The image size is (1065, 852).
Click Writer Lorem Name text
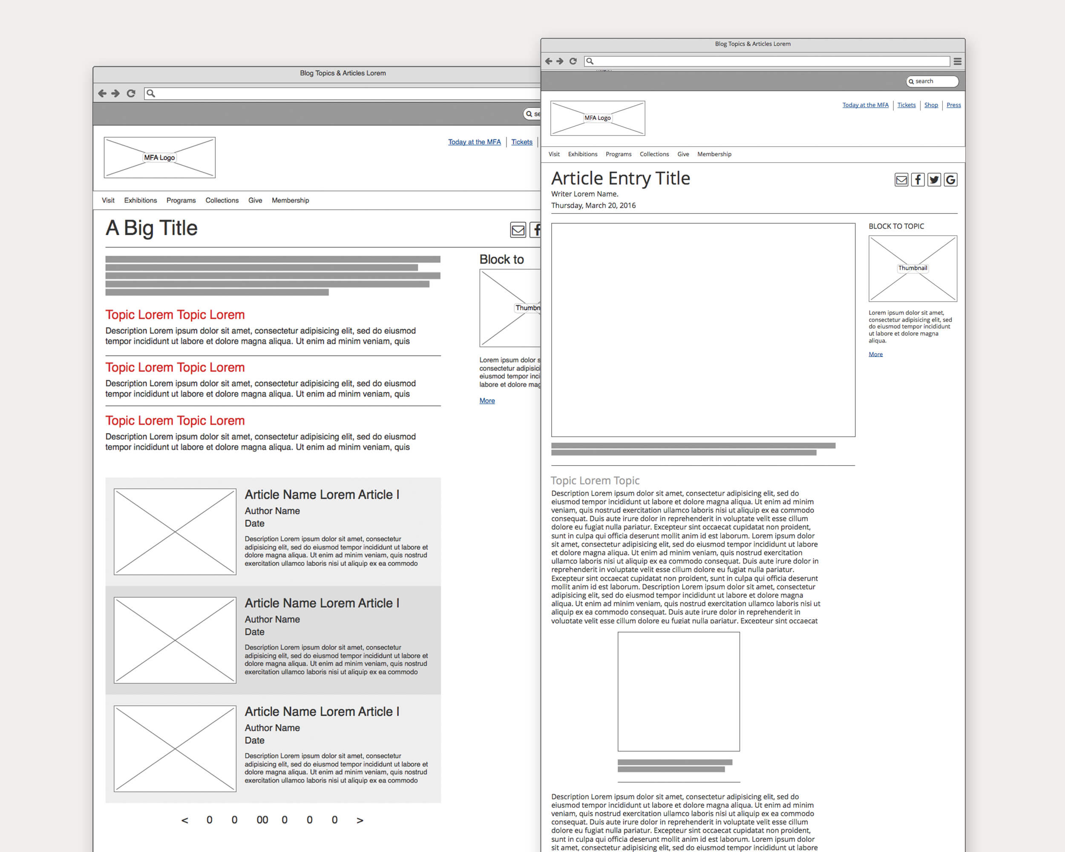point(584,193)
